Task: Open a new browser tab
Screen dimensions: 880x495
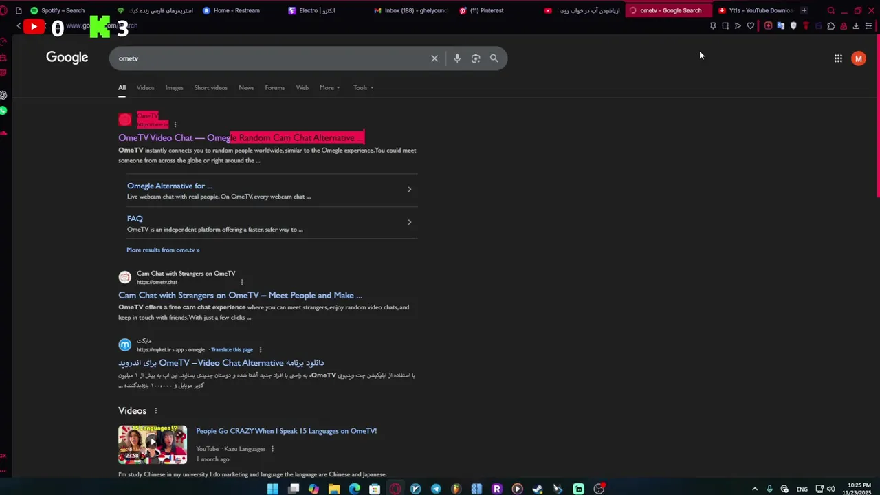Action: tap(804, 10)
